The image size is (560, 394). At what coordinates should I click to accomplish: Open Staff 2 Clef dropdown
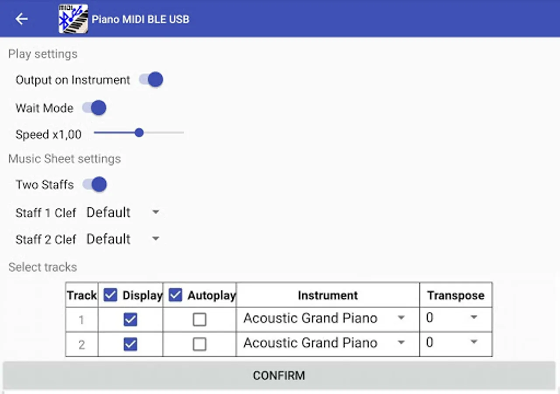[x=122, y=239]
